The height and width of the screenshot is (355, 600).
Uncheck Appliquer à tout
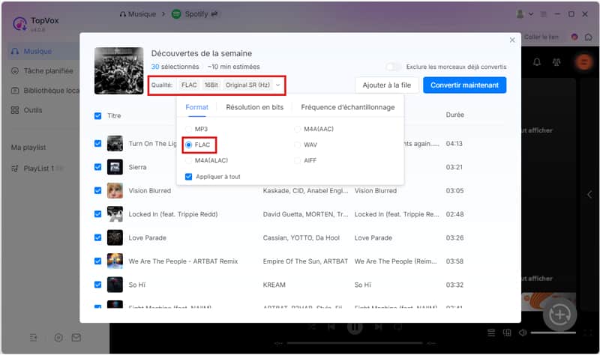(x=189, y=177)
